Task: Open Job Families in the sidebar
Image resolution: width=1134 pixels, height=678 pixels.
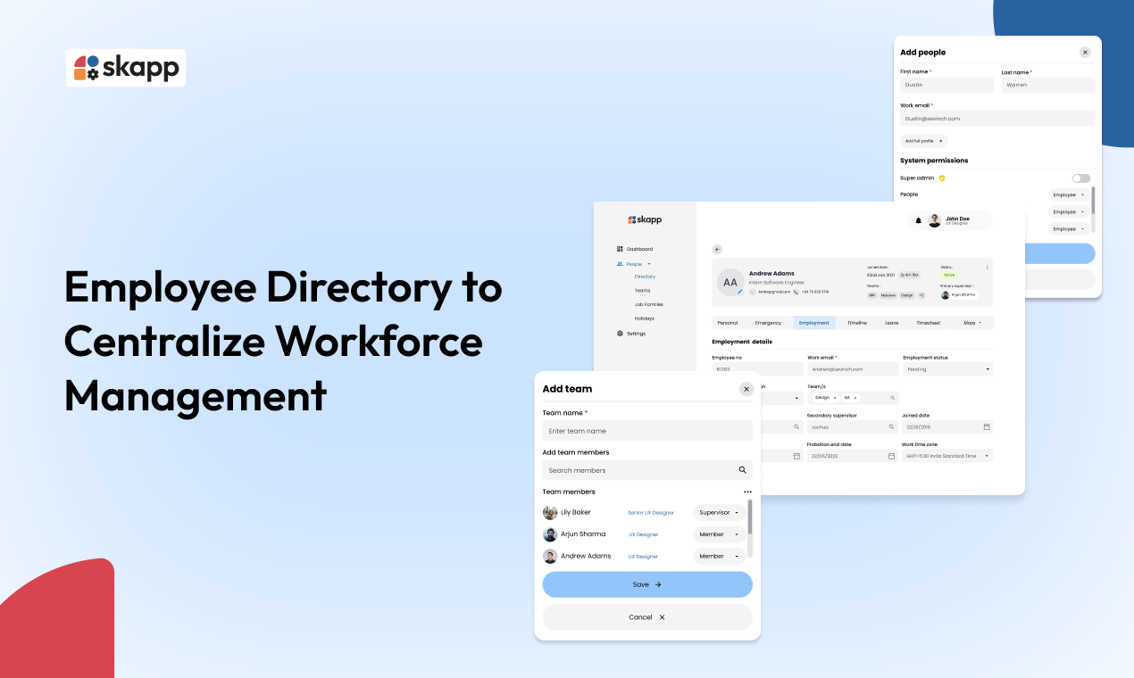Action: point(649,305)
